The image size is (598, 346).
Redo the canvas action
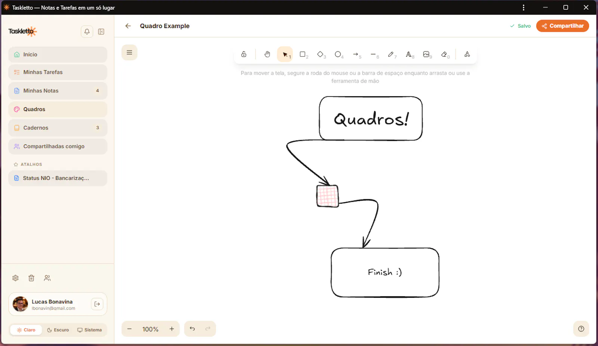[208, 329]
